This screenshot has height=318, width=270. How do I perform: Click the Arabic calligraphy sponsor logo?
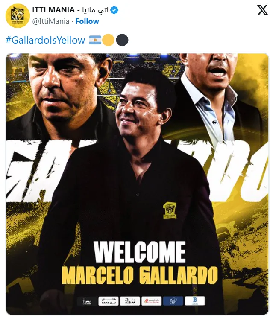130,301
